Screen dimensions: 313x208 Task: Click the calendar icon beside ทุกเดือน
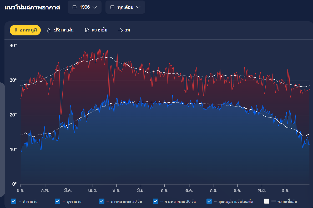click(113, 7)
